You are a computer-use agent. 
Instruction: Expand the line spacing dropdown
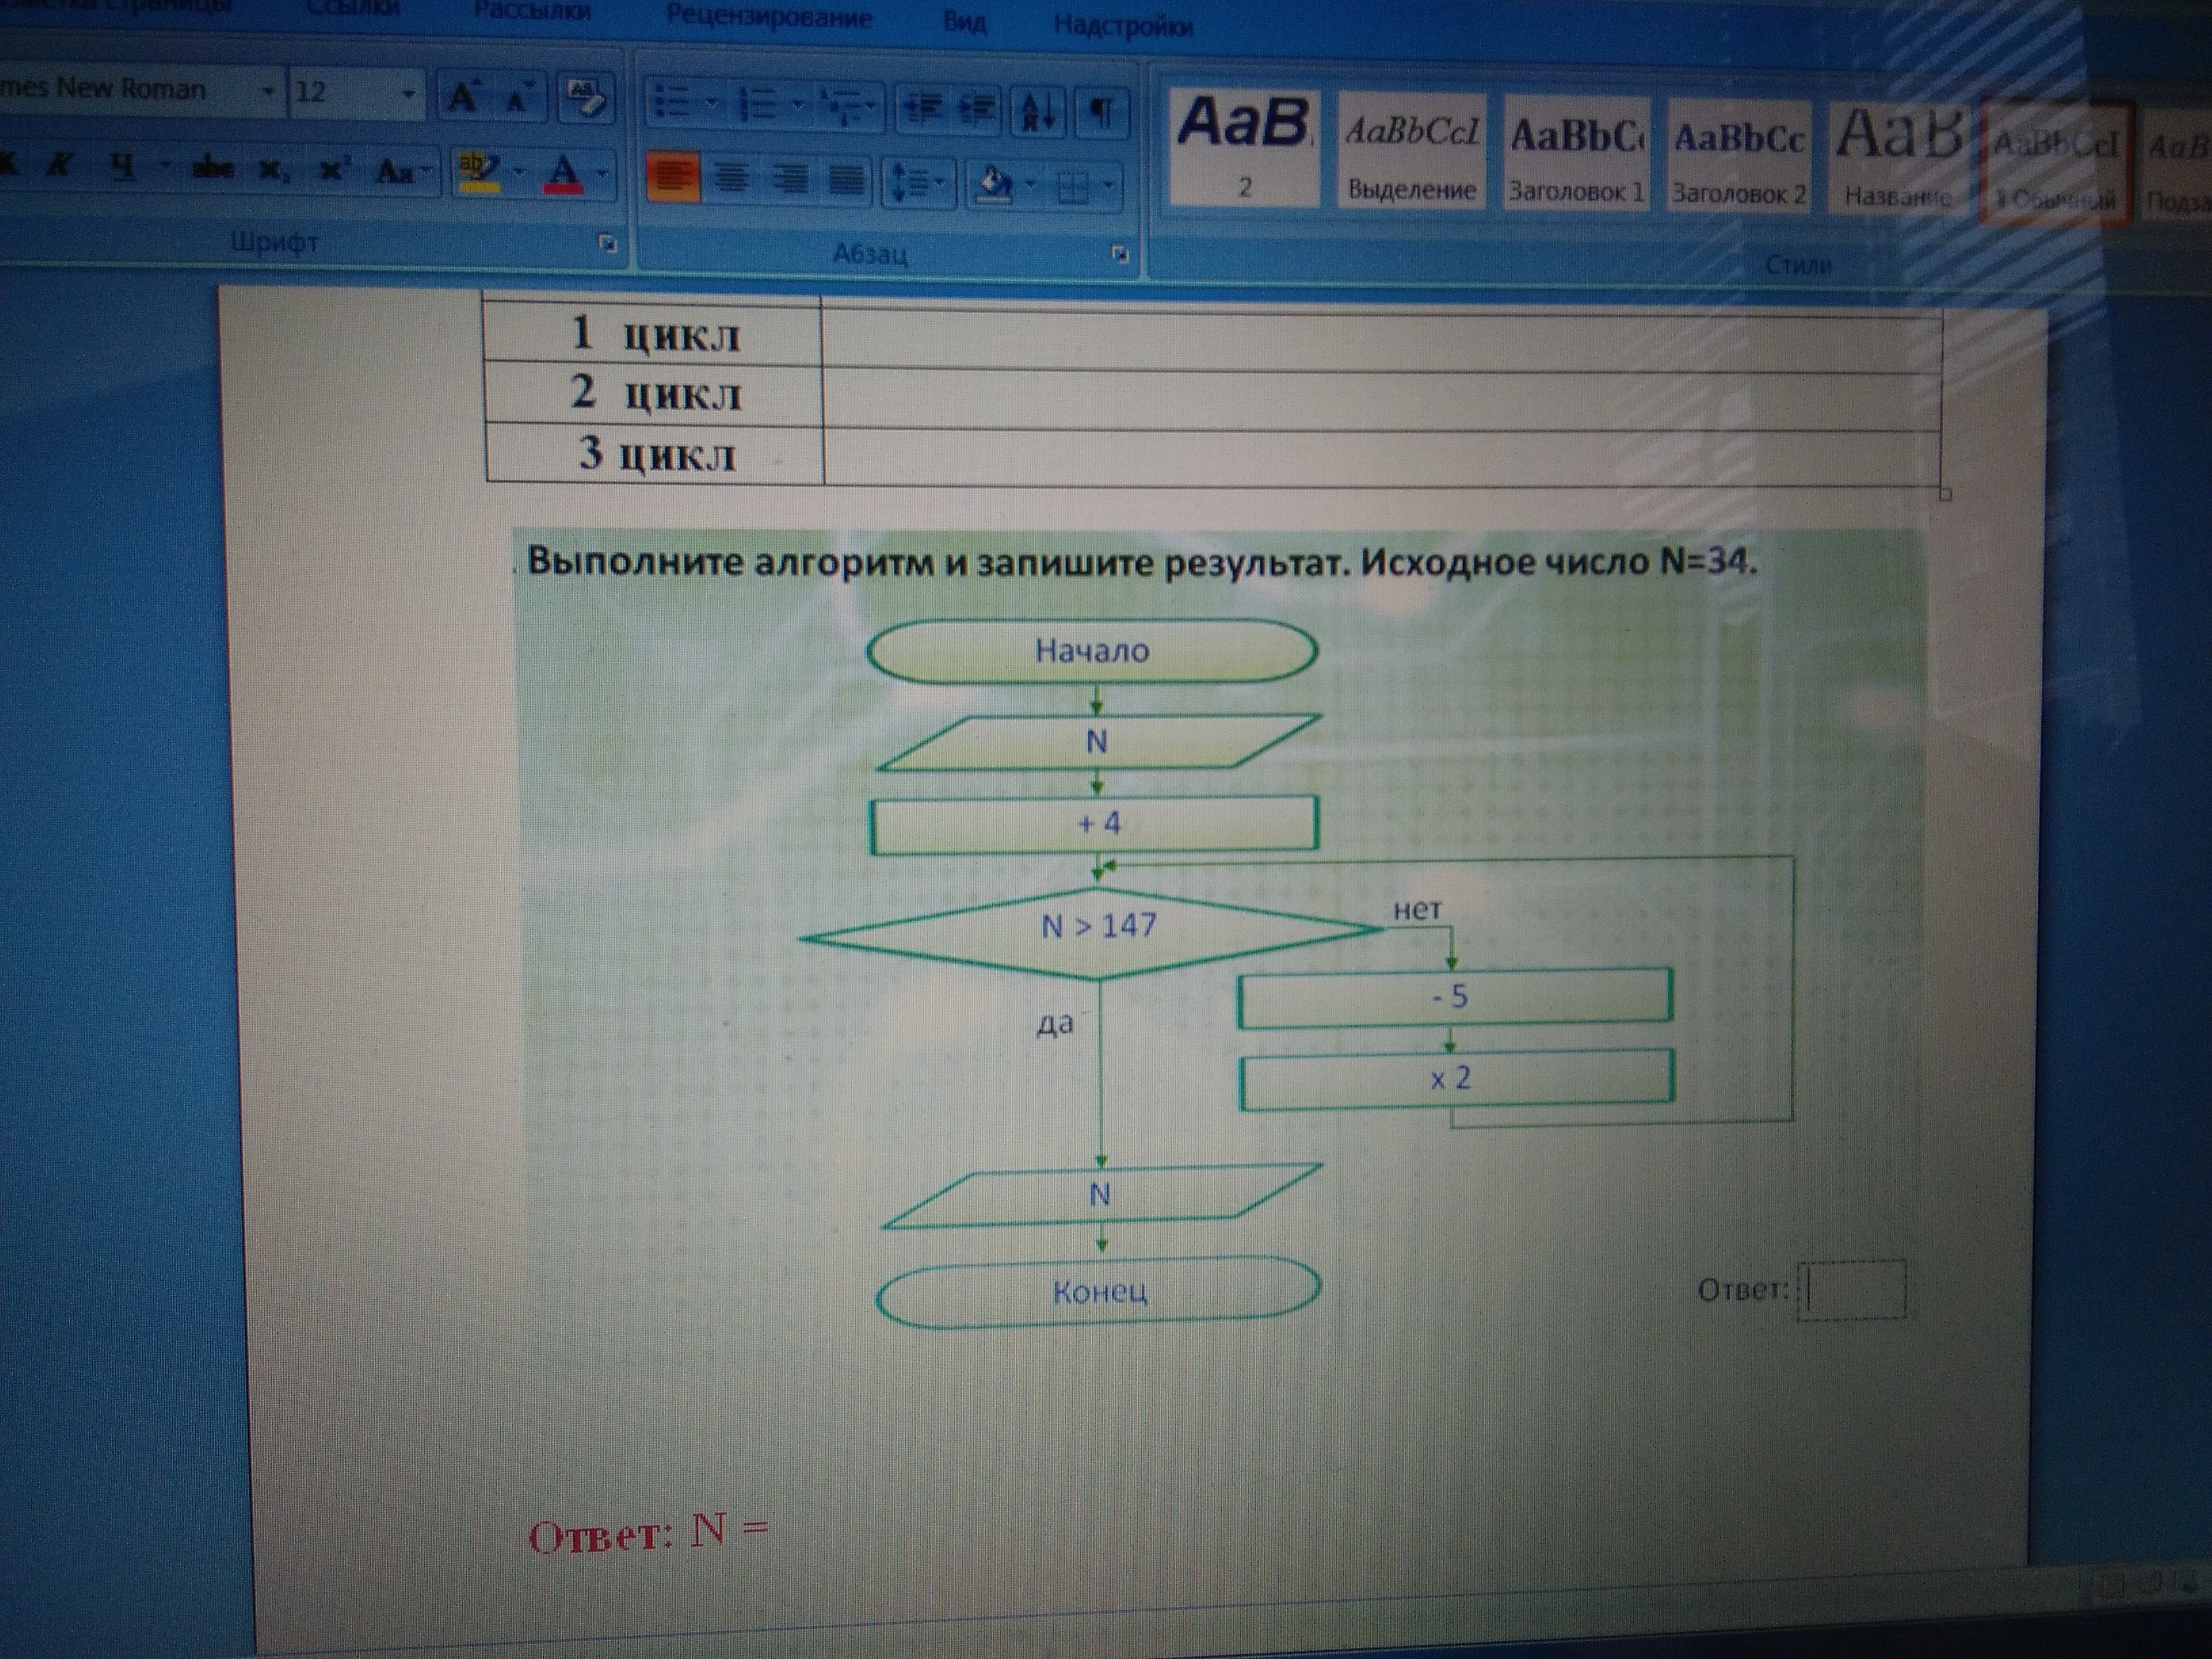click(941, 183)
